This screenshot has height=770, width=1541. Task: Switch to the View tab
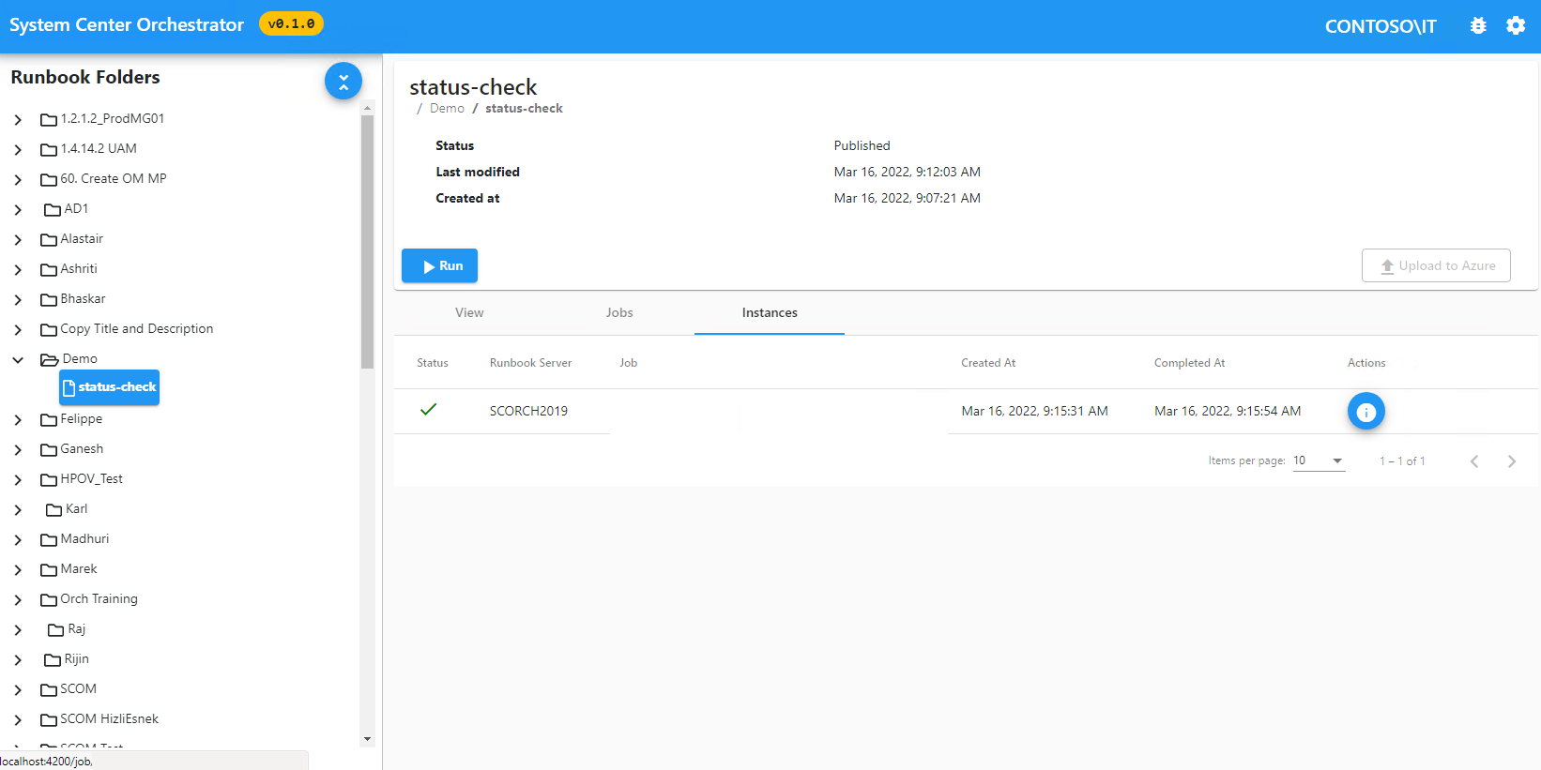469,313
